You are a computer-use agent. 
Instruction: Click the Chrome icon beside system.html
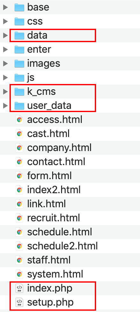(19, 274)
